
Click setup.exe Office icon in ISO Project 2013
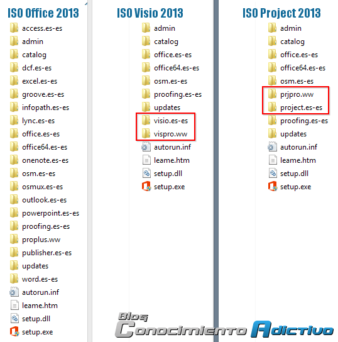[x=273, y=187]
